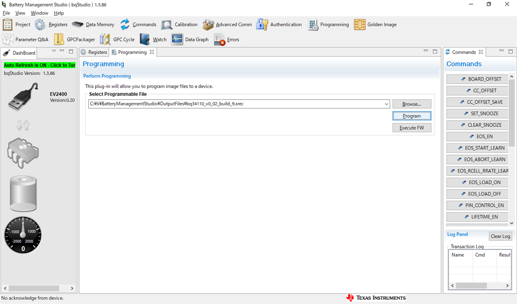The height and width of the screenshot is (304, 517).
Task: Click the communication arrows icon in DashBoard
Action: click(23, 125)
